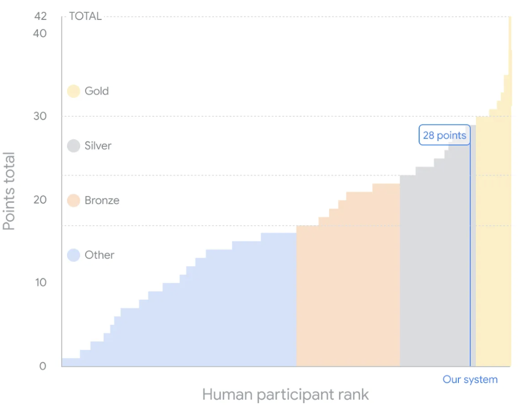The width and height of the screenshot is (525, 410).
Task: Click the yellow Gold region of the chart
Action: (x=493, y=241)
